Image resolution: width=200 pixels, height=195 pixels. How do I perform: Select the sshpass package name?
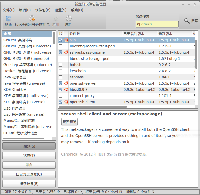pos(77,77)
